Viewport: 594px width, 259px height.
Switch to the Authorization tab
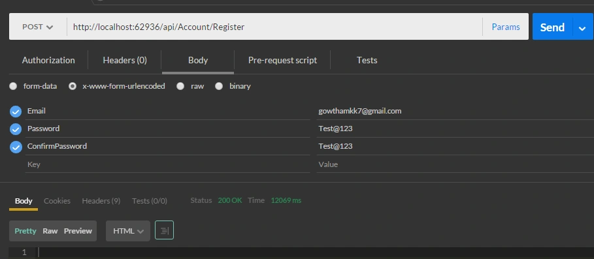pyautogui.click(x=48, y=61)
